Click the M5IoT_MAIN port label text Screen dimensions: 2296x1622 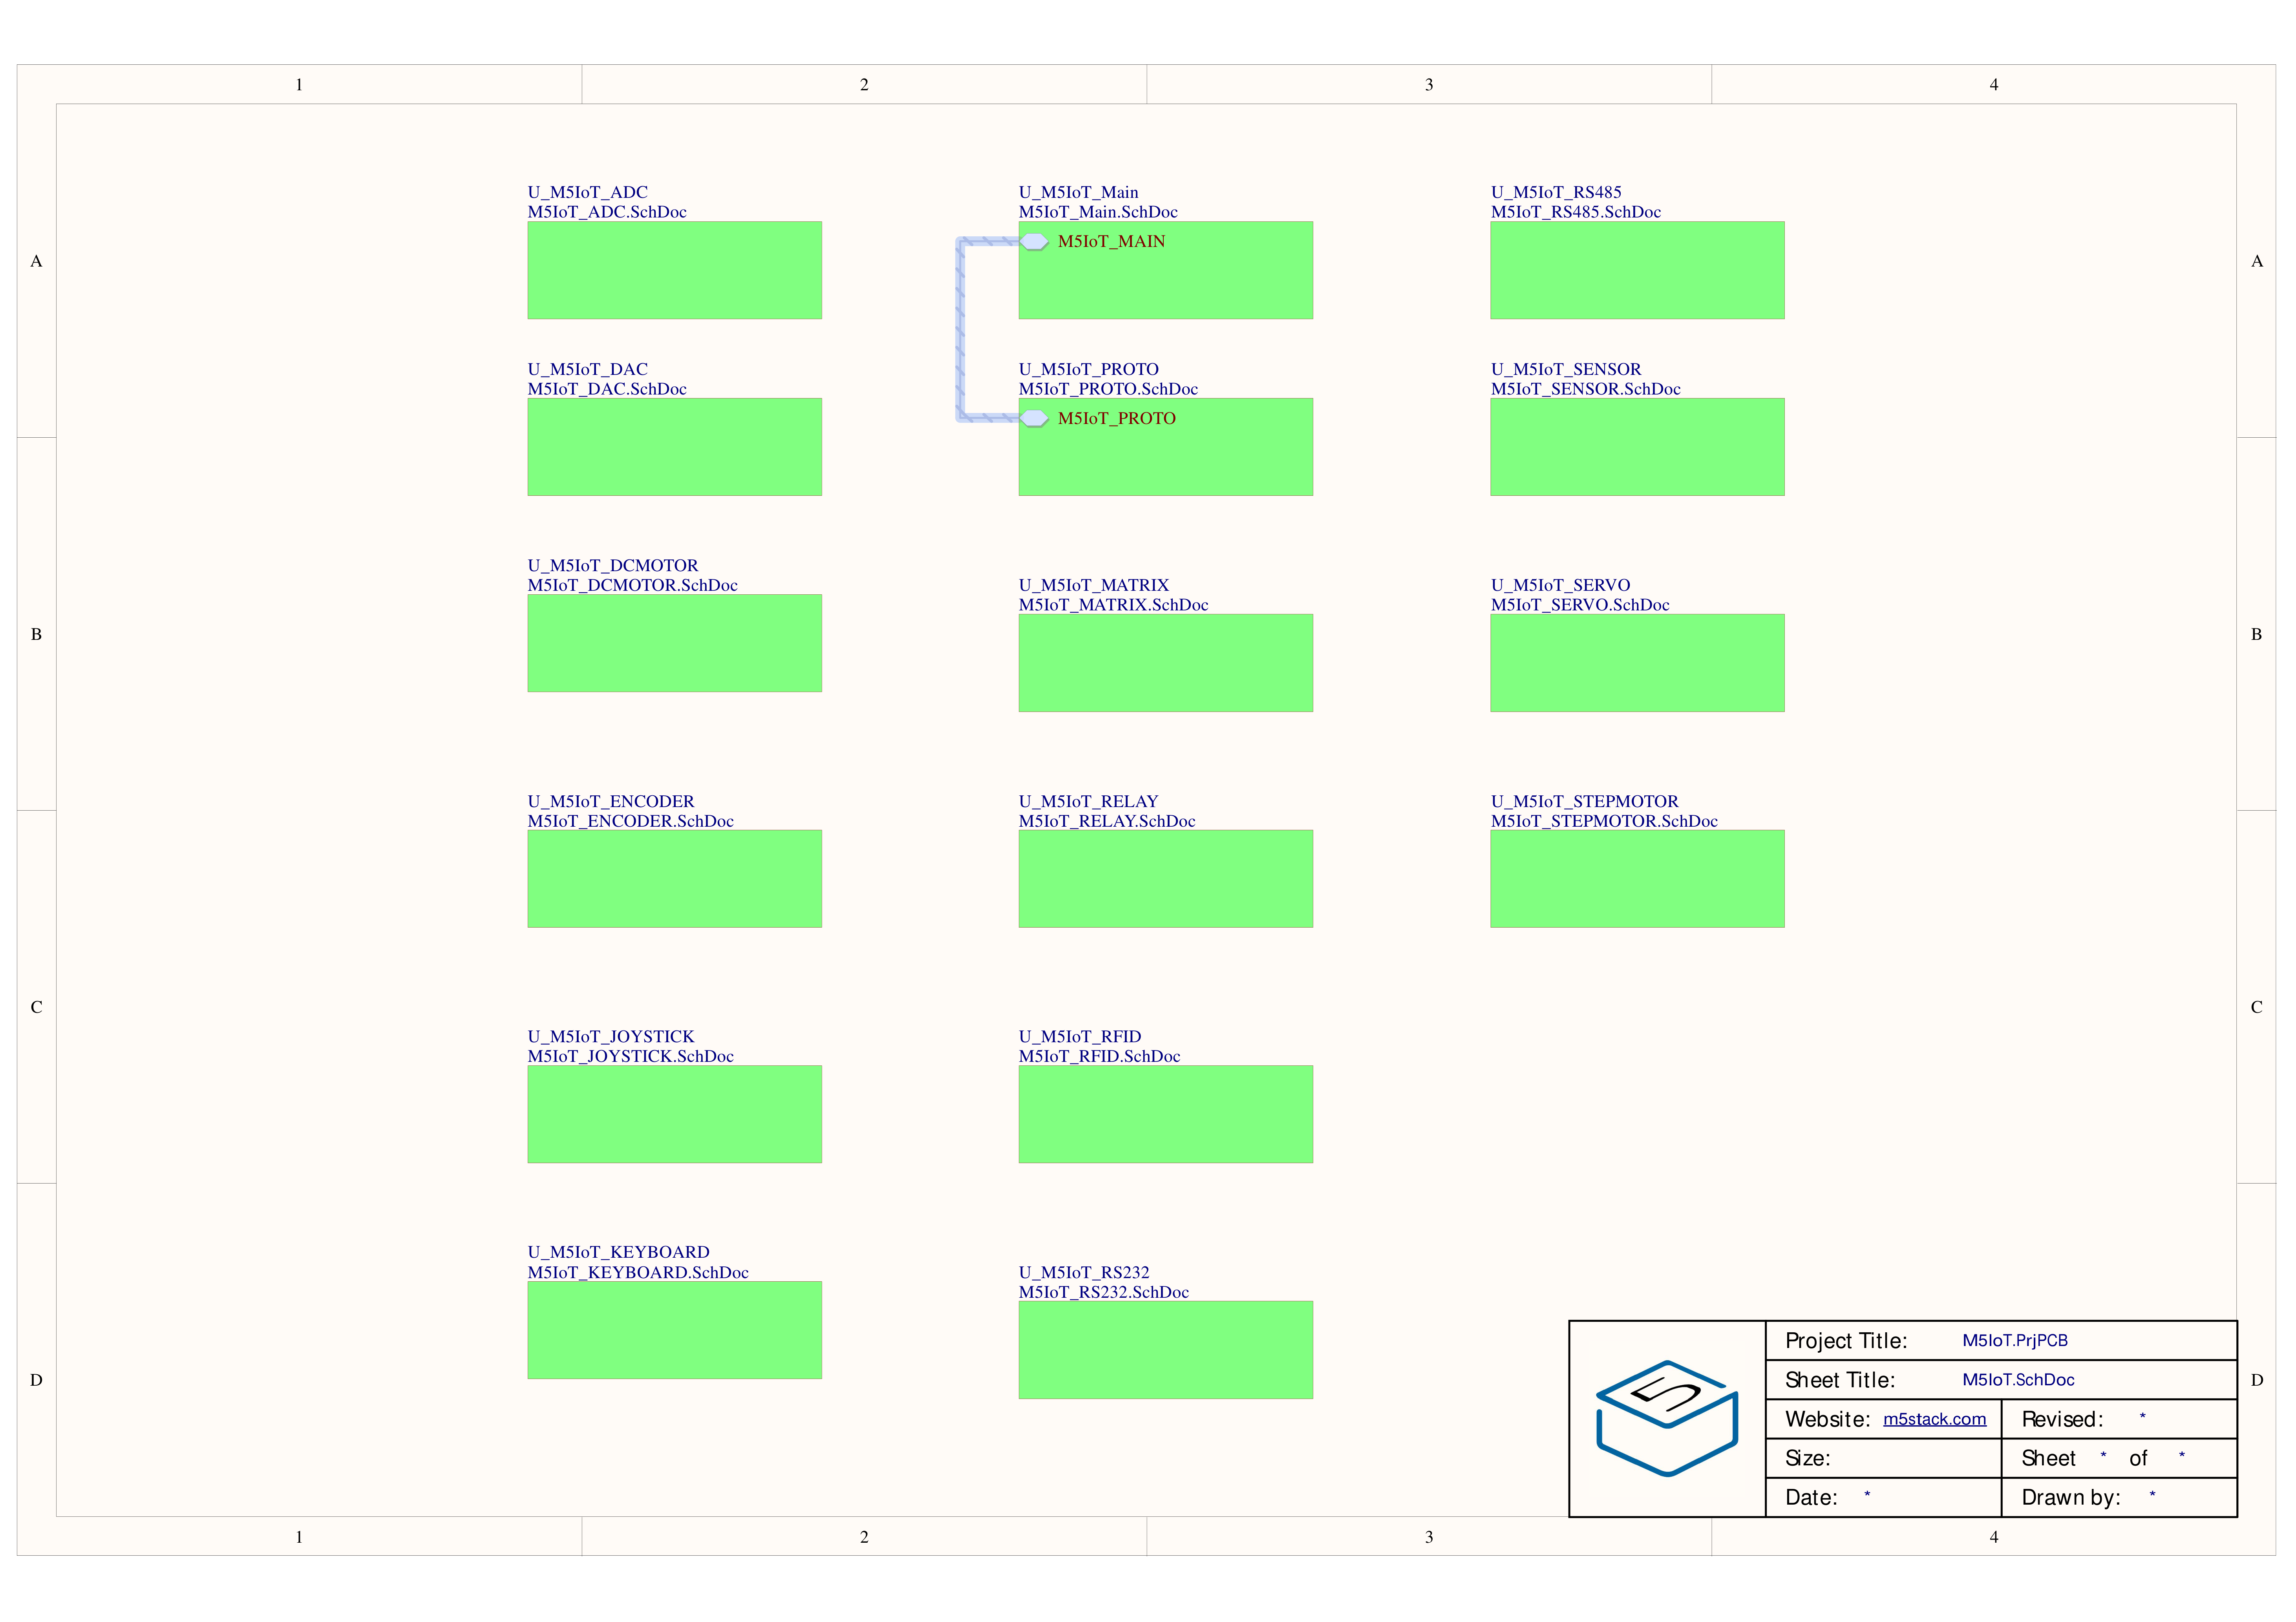coord(1111,241)
